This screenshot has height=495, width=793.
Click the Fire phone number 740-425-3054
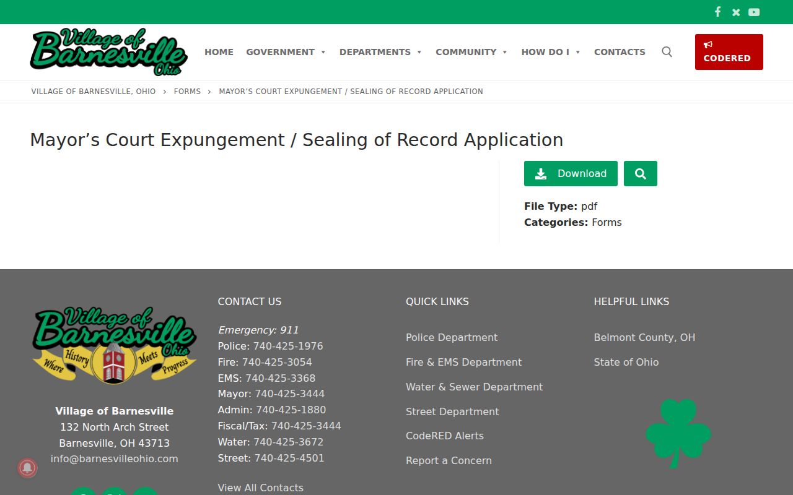[x=277, y=362]
